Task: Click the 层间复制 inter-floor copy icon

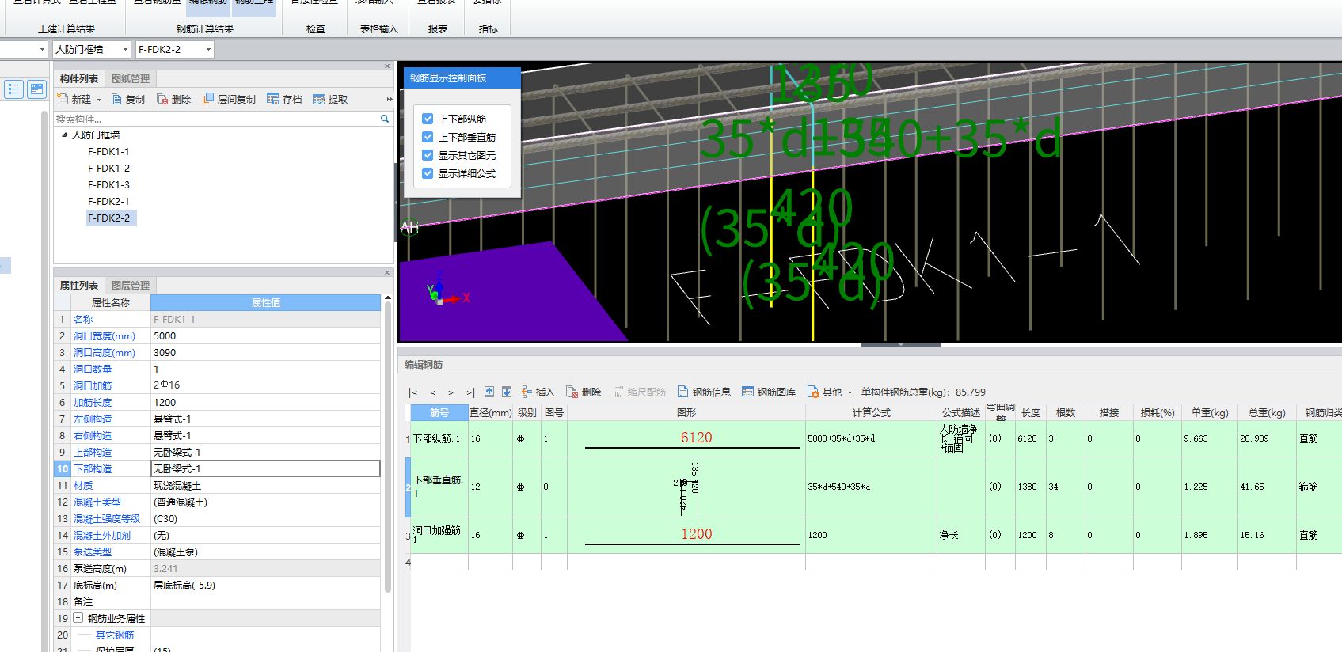Action: [x=208, y=99]
